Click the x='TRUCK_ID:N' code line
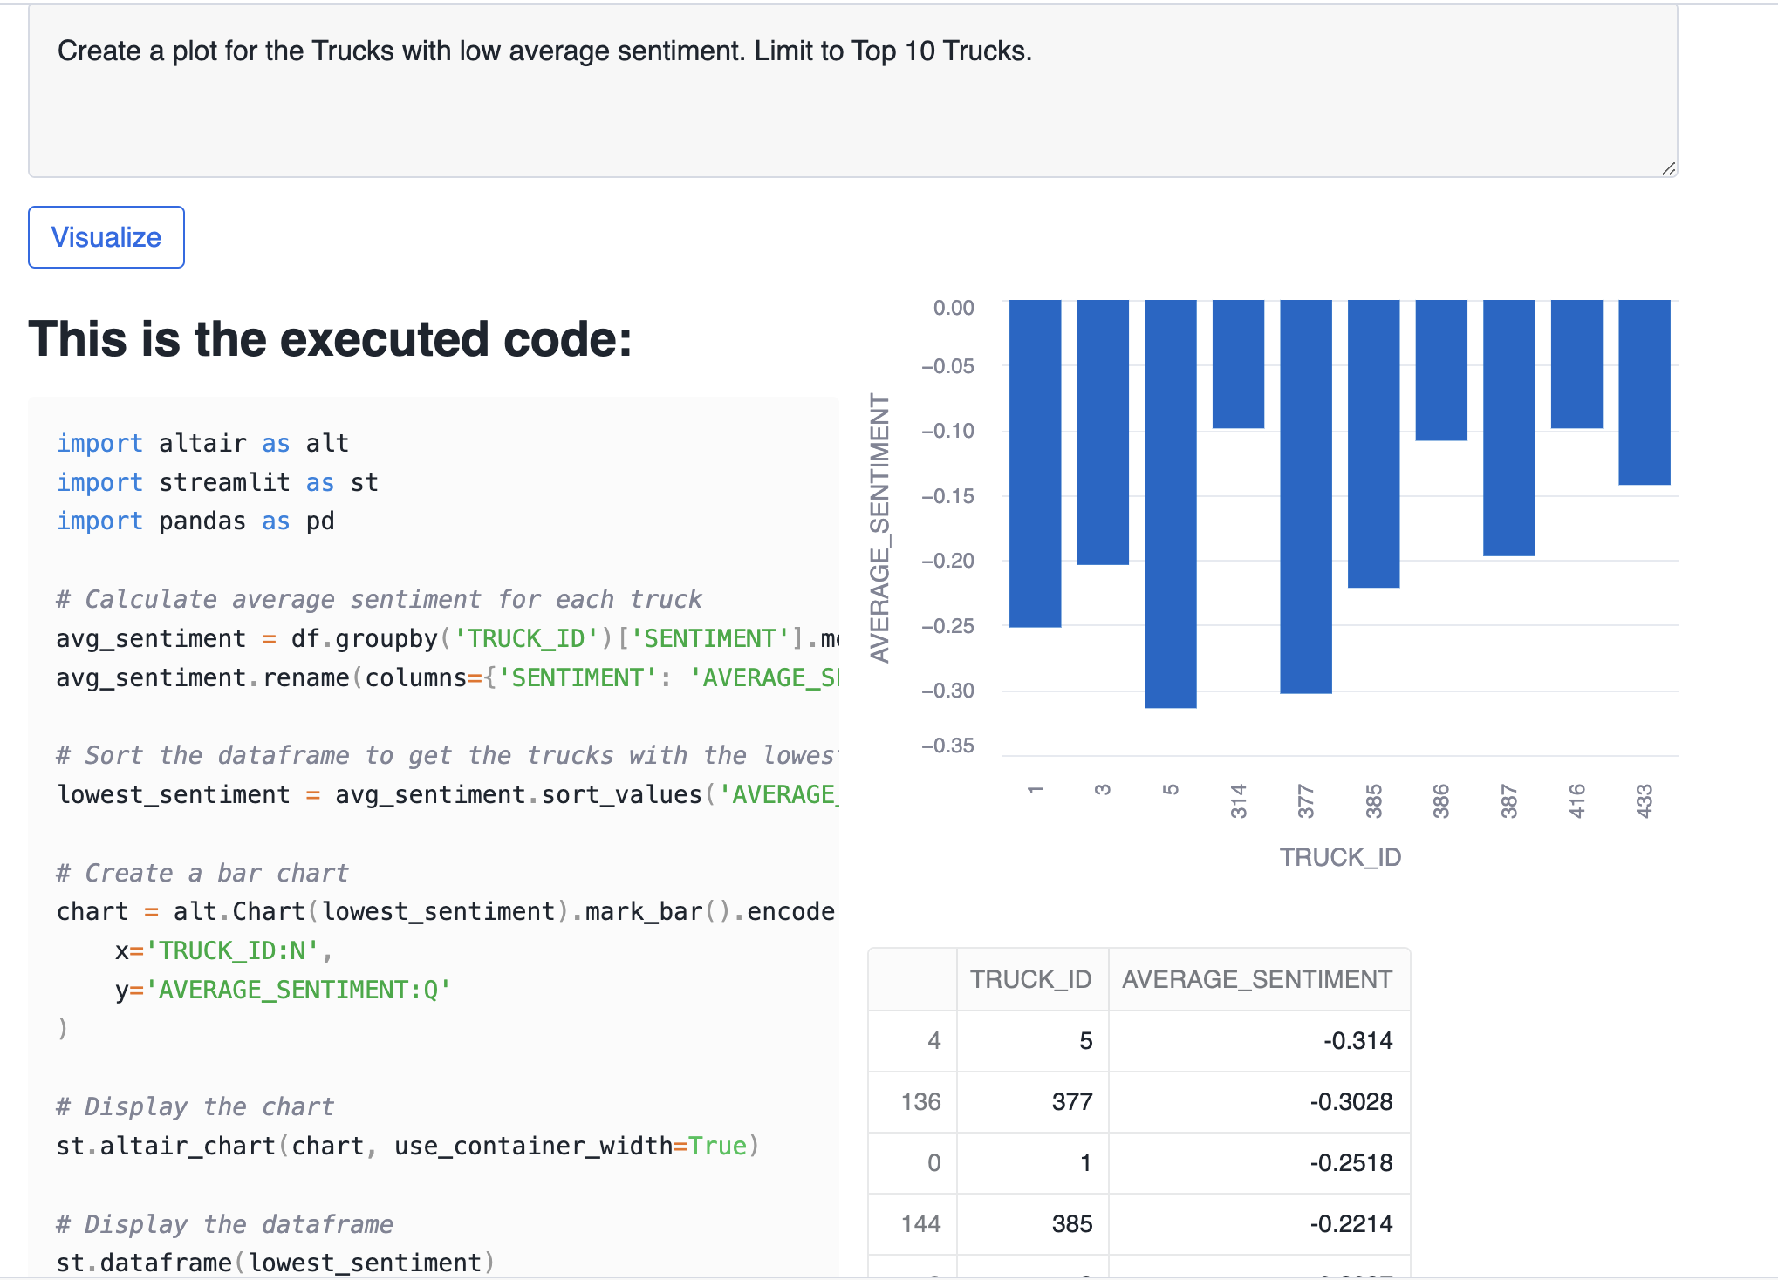 pyautogui.click(x=224, y=950)
